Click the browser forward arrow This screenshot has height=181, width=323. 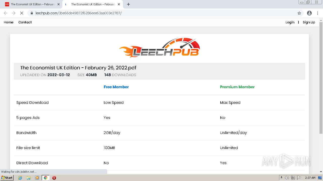point(14,13)
